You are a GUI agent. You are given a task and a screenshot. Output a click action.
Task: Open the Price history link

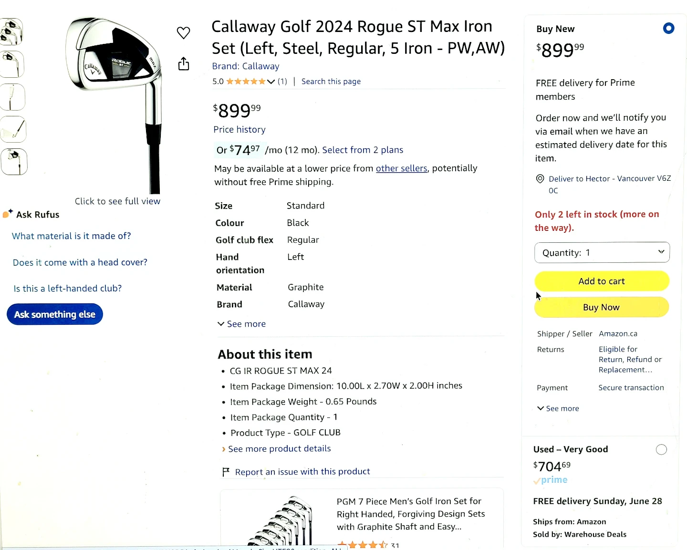(x=239, y=129)
